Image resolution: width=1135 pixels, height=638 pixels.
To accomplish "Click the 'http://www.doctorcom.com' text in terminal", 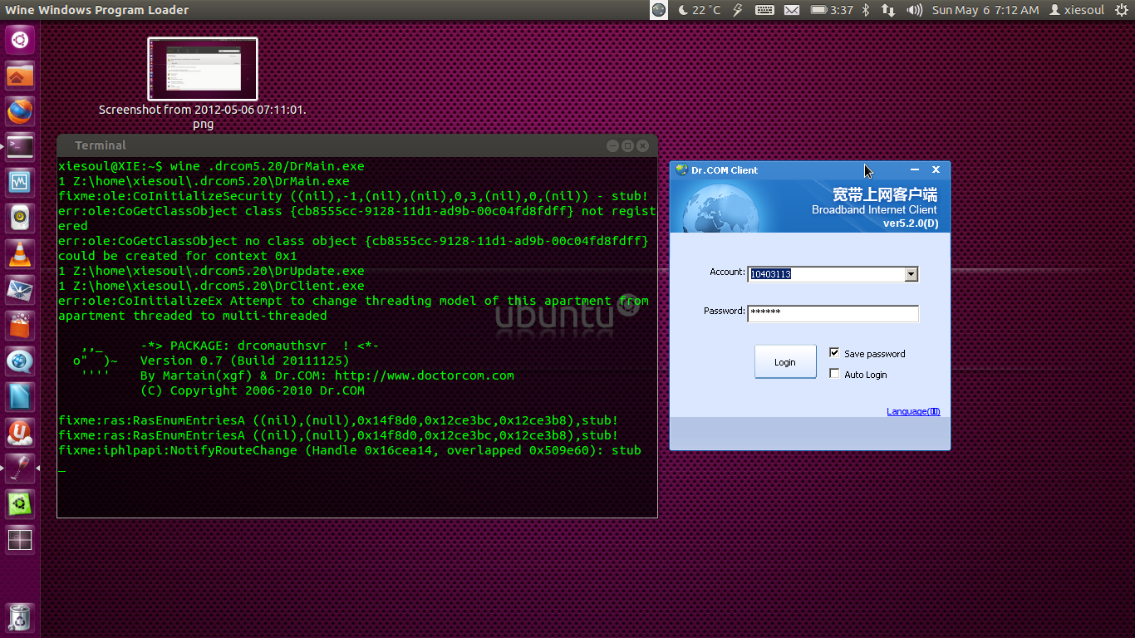I will pyautogui.click(x=425, y=375).
